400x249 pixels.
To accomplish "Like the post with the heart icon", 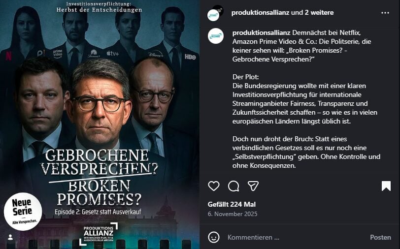I will [x=213, y=186].
